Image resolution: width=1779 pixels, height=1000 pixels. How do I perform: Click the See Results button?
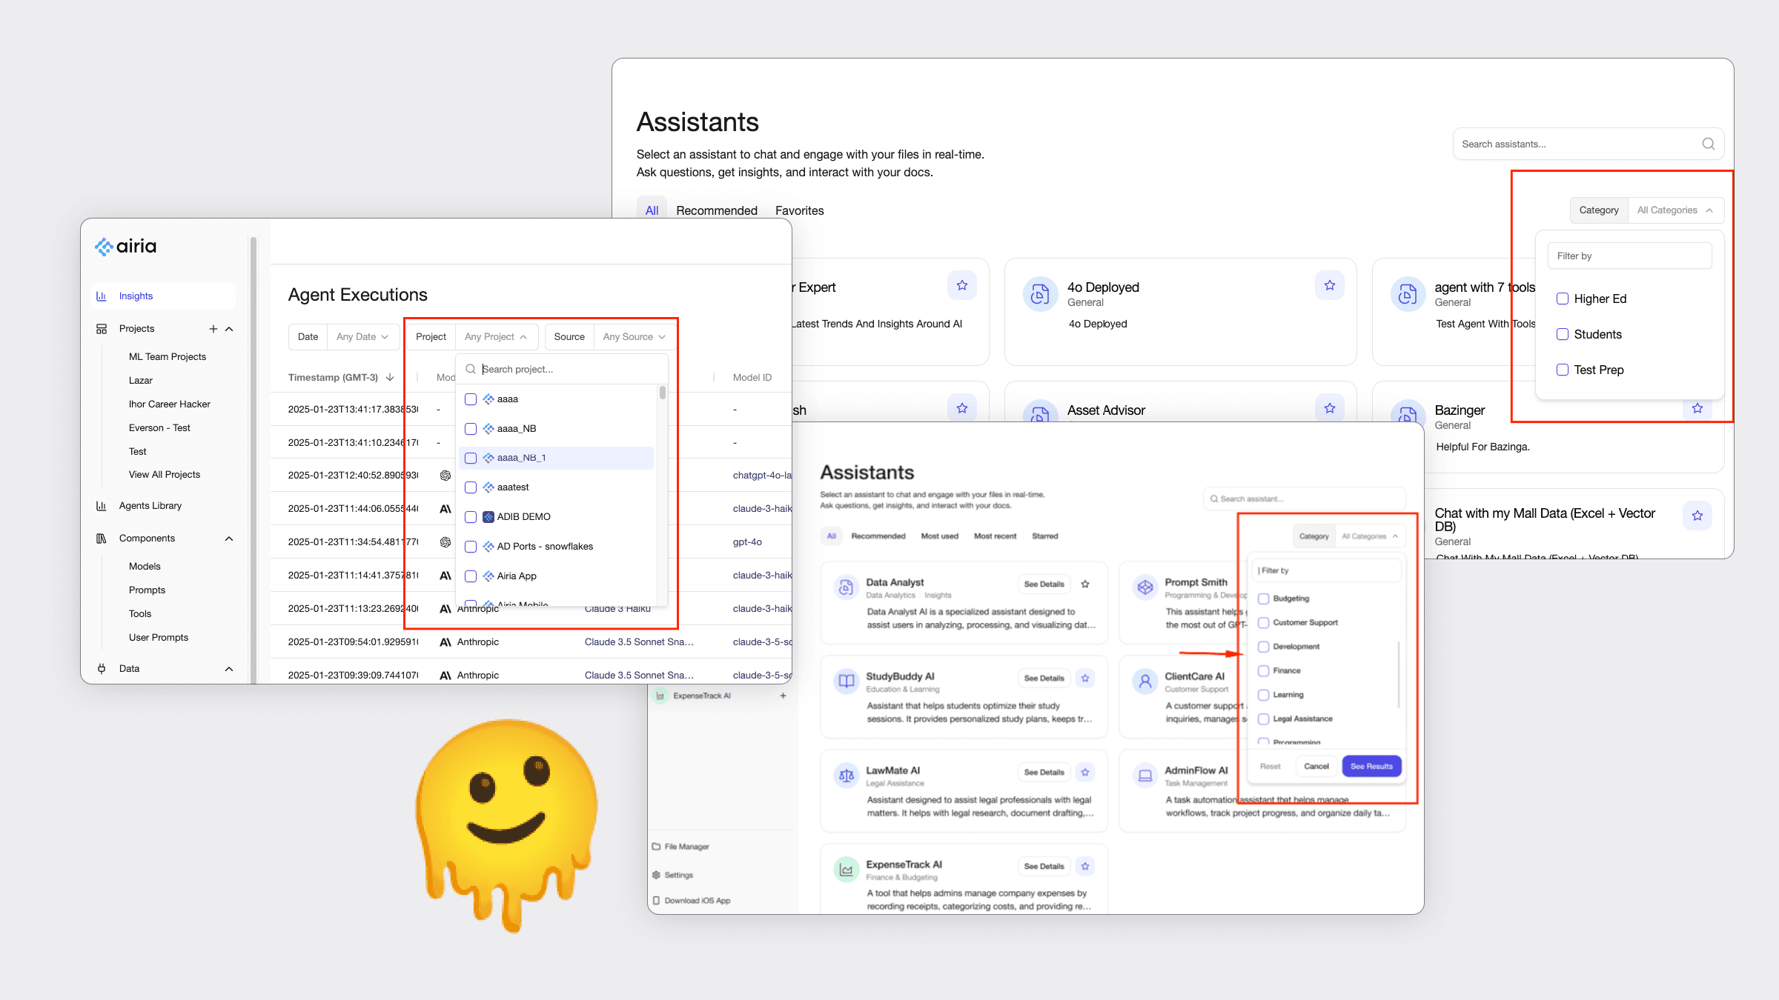1371,767
